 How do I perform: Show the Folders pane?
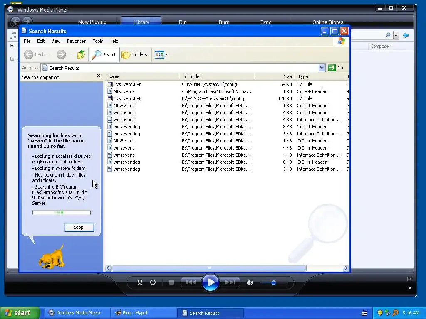tap(134, 54)
